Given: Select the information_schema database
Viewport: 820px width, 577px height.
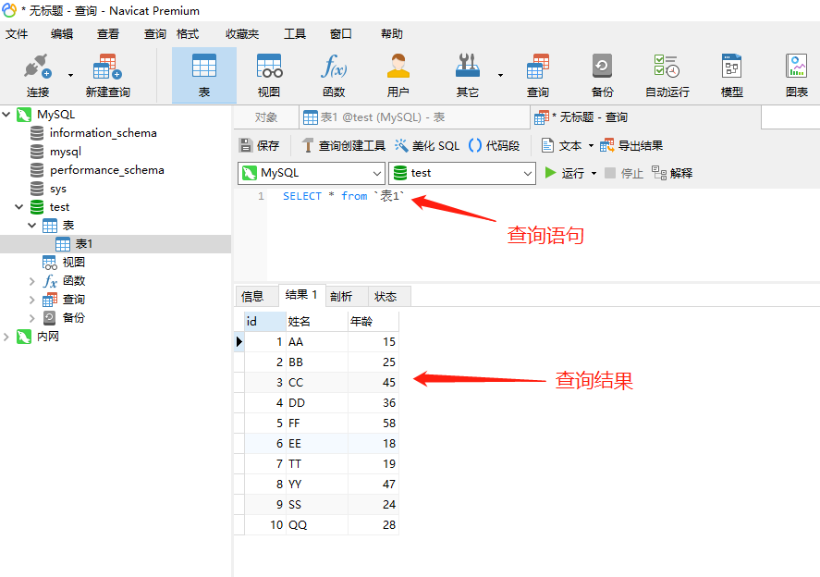Looking at the screenshot, I should tap(103, 133).
